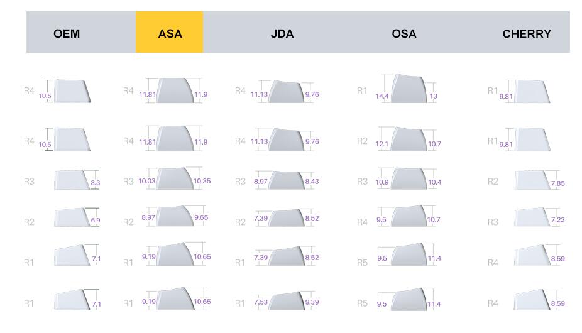Image resolution: width=582 pixels, height=333 pixels.
Task: Click the 14.4 height label on OSA R1
Action: tap(382, 96)
